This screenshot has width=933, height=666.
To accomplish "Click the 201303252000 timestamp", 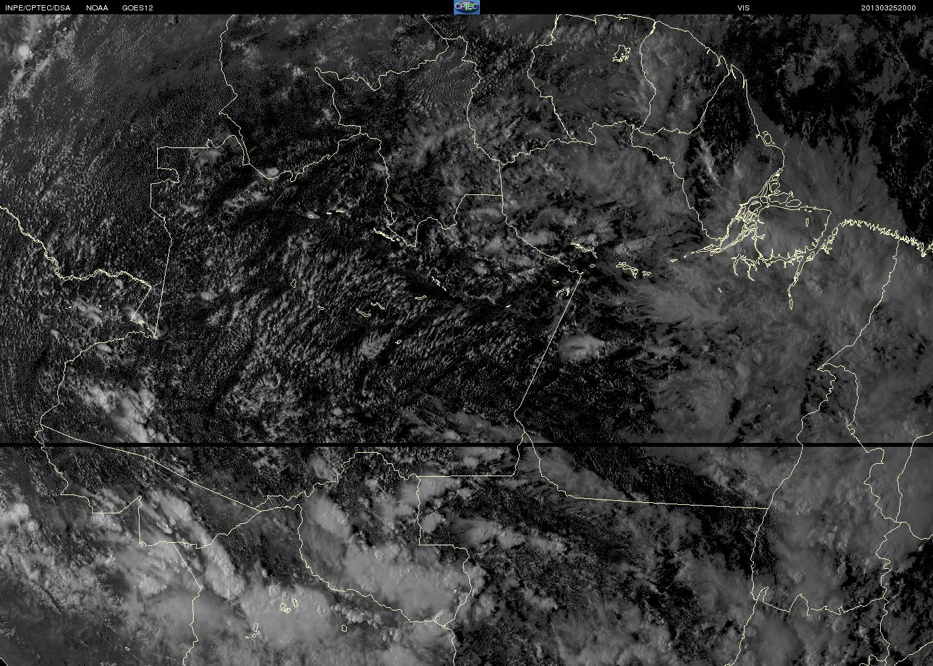I will (889, 8).
